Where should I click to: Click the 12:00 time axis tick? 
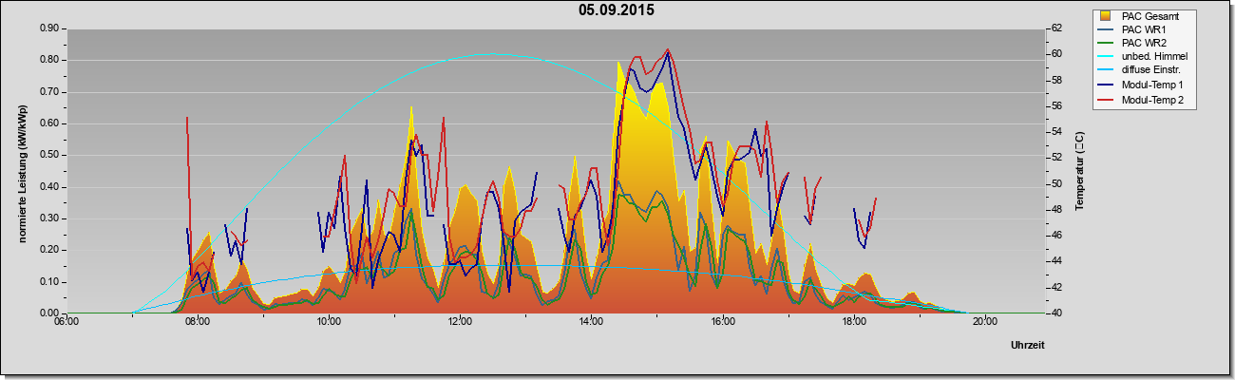[x=460, y=321]
